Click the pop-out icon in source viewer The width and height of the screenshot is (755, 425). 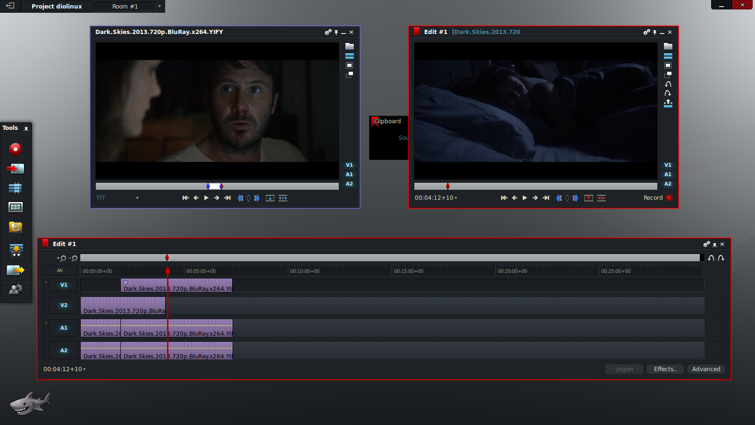pyautogui.click(x=350, y=75)
